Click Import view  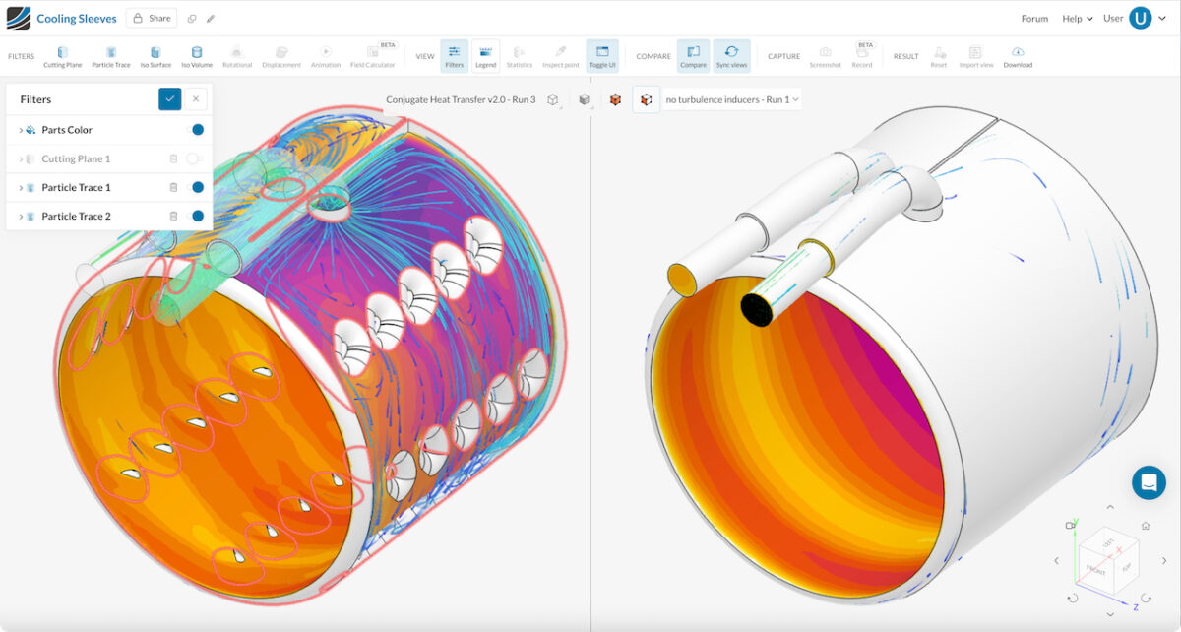[975, 57]
